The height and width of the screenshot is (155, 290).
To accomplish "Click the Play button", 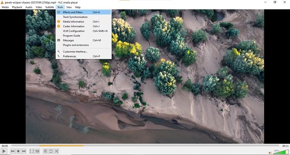I will 4,151.
